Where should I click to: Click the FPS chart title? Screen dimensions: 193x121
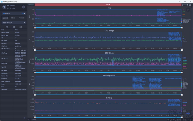(109, 8)
